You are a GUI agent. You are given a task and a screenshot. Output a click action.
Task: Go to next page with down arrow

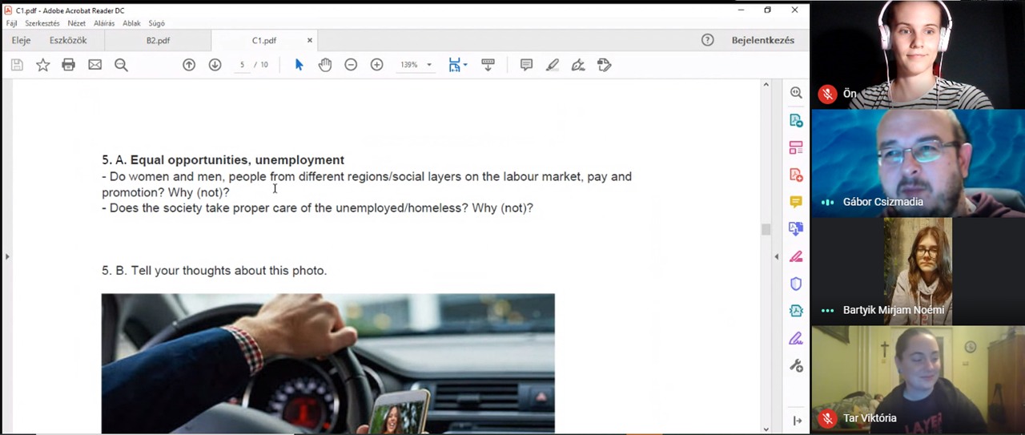tap(215, 65)
